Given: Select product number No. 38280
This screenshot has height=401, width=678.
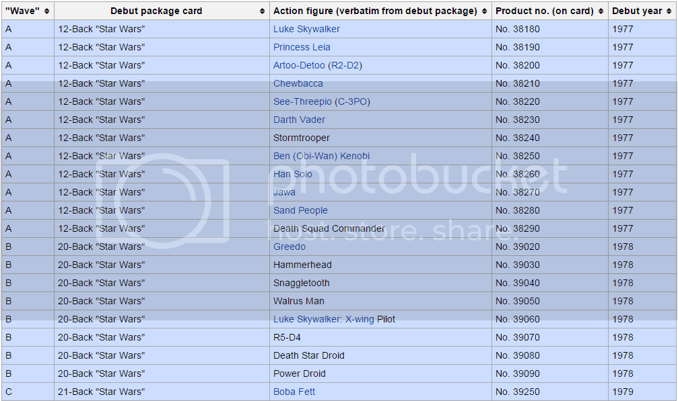Looking at the screenshot, I should point(518,210).
